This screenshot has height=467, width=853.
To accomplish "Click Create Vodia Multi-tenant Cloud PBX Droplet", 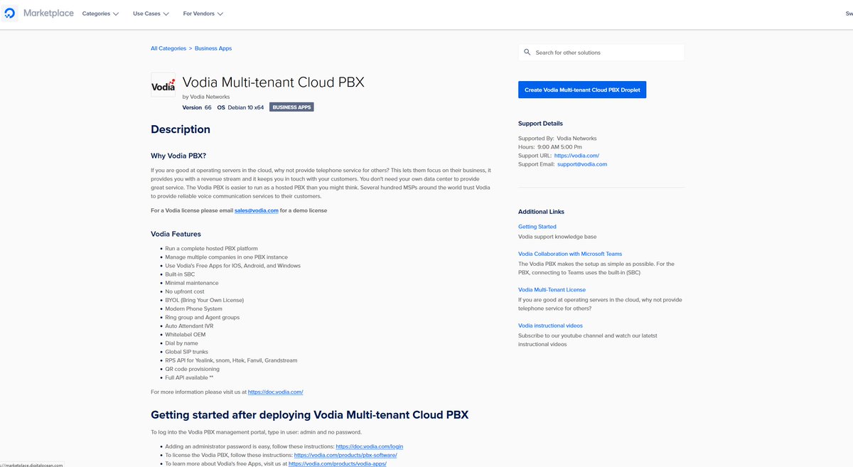I will pos(582,90).
